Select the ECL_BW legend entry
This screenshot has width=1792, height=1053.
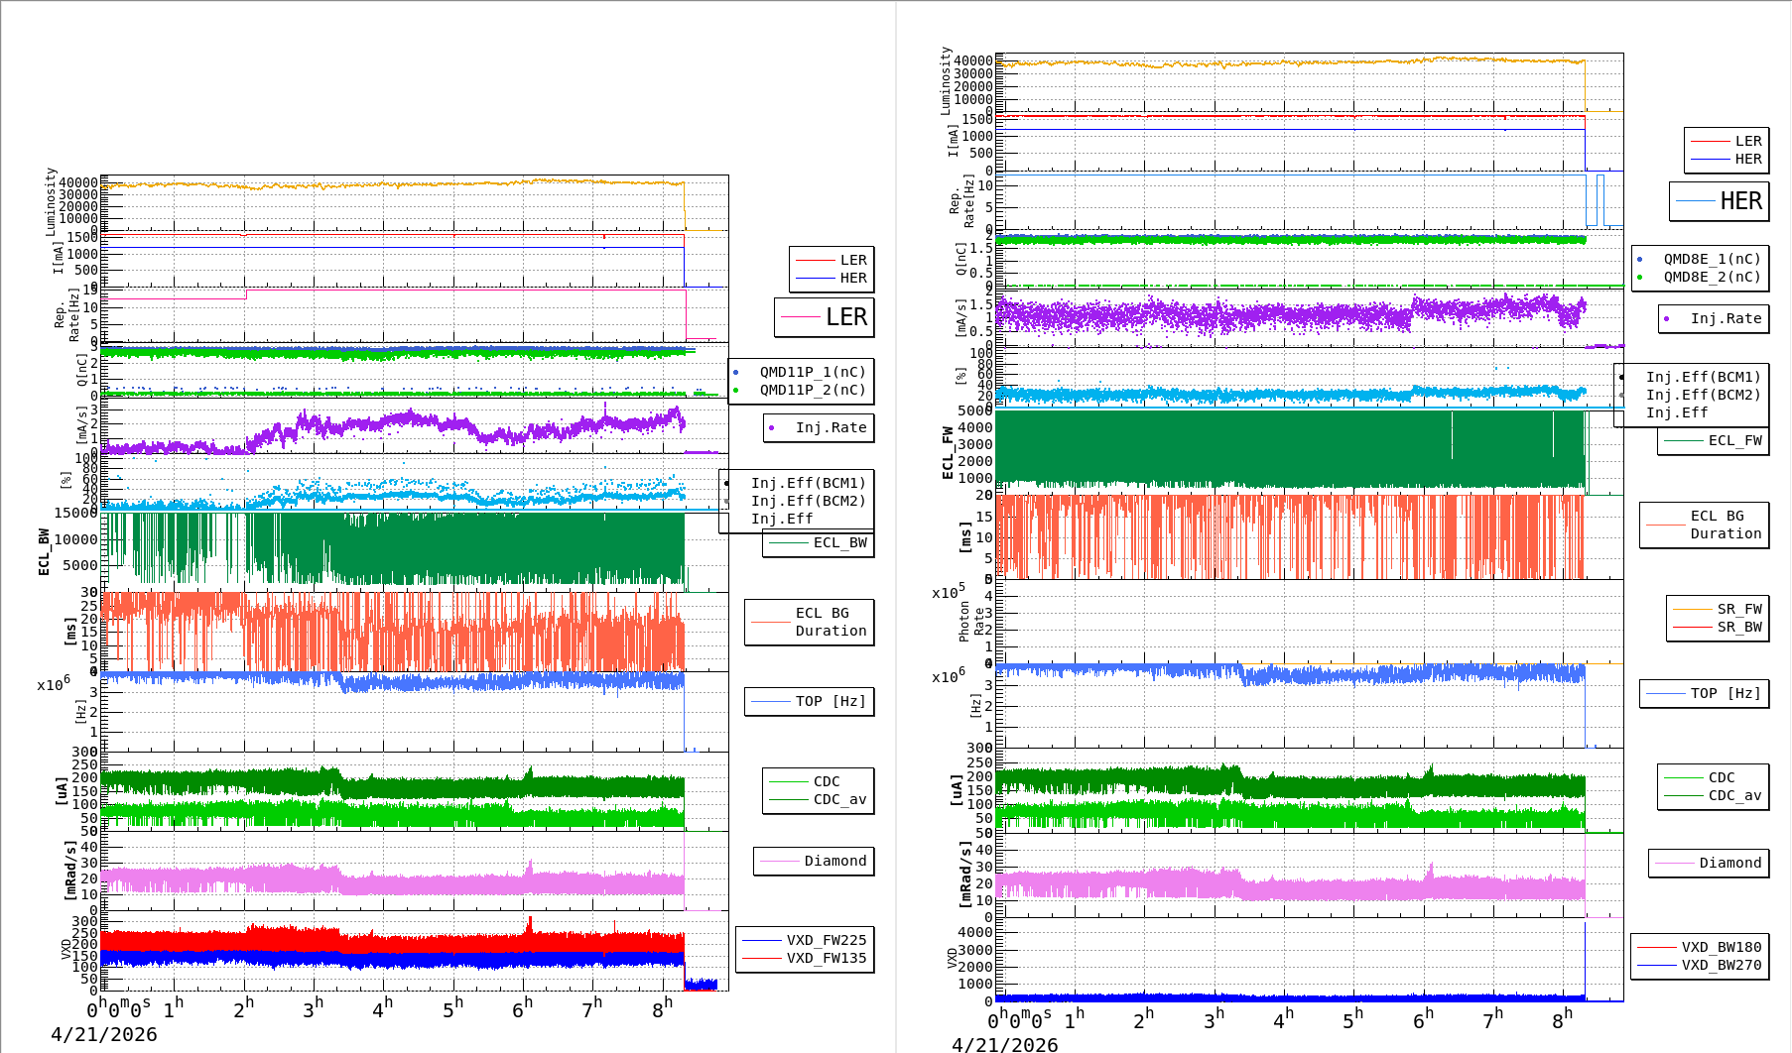pos(839,542)
